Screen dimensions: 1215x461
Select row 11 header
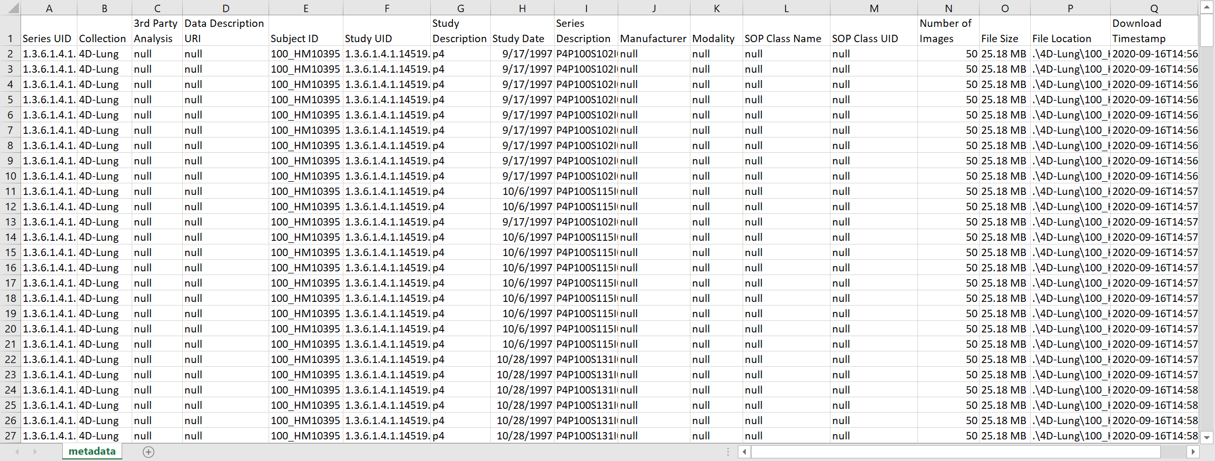coord(11,191)
